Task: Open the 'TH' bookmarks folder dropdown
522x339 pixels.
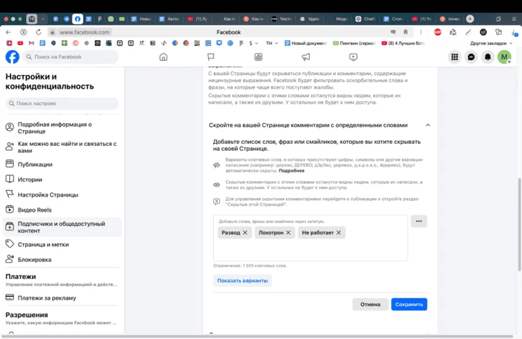Action: pyautogui.click(x=272, y=44)
